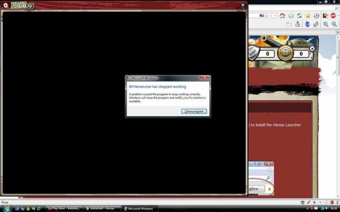Open the address bar dropdown arrow
This screenshot has width=340, height=212.
pyautogui.click(x=275, y=15)
